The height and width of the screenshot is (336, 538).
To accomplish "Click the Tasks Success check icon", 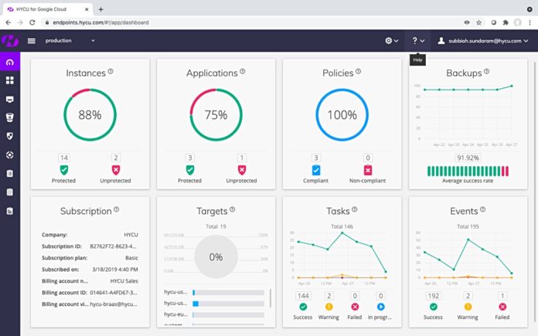I will click(x=303, y=307).
